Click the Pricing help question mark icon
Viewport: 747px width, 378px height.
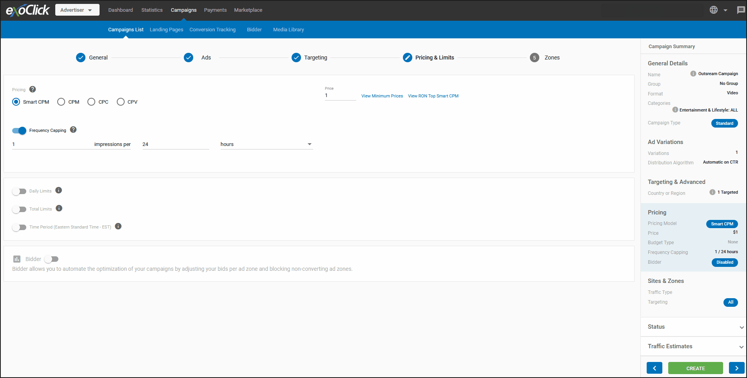coord(33,89)
